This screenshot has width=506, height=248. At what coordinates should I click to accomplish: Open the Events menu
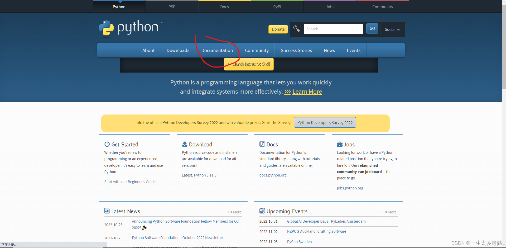coord(354,50)
